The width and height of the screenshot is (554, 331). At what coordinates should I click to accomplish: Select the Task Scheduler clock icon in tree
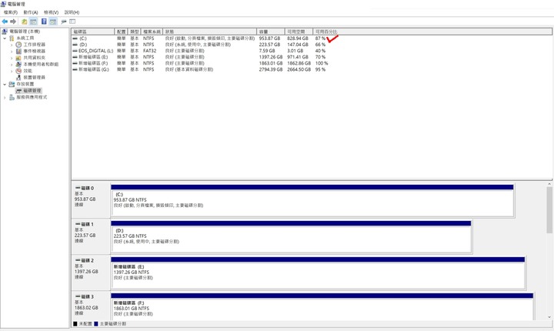(x=18, y=45)
